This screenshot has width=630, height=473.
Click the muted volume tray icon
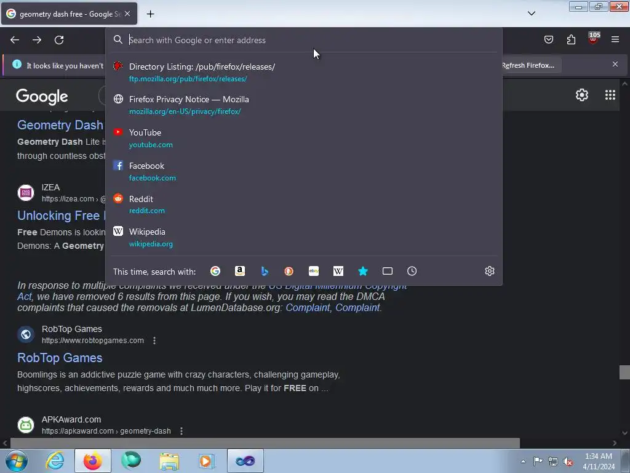(x=568, y=461)
